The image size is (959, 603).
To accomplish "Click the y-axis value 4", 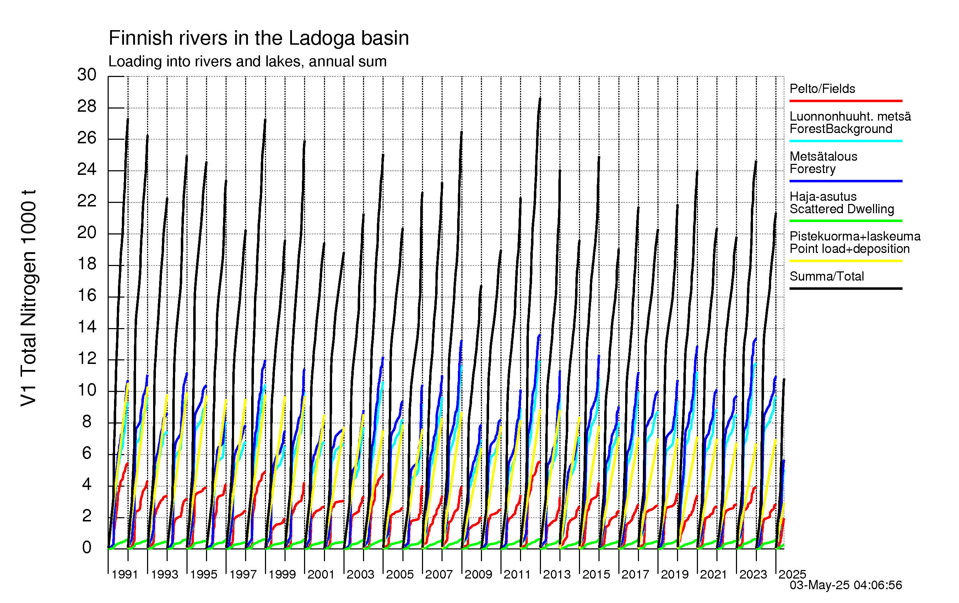I will (x=87, y=485).
